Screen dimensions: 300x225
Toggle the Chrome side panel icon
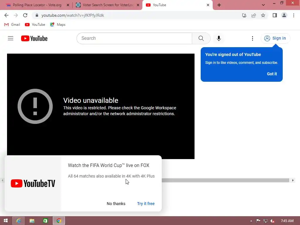tap(275, 15)
